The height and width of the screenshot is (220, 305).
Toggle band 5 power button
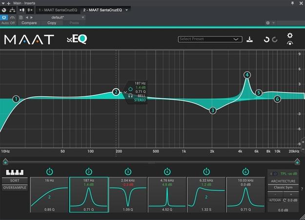(206, 171)
